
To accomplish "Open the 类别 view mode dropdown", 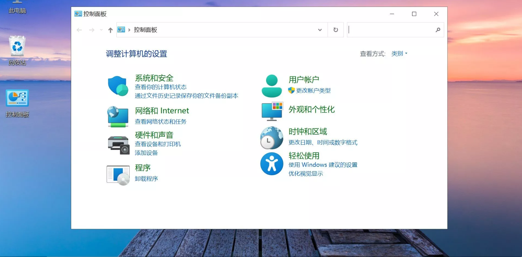I will point(399,53).
